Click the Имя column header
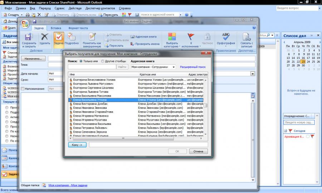The width and height of the screenshot is (322, 193). [103, 75]
